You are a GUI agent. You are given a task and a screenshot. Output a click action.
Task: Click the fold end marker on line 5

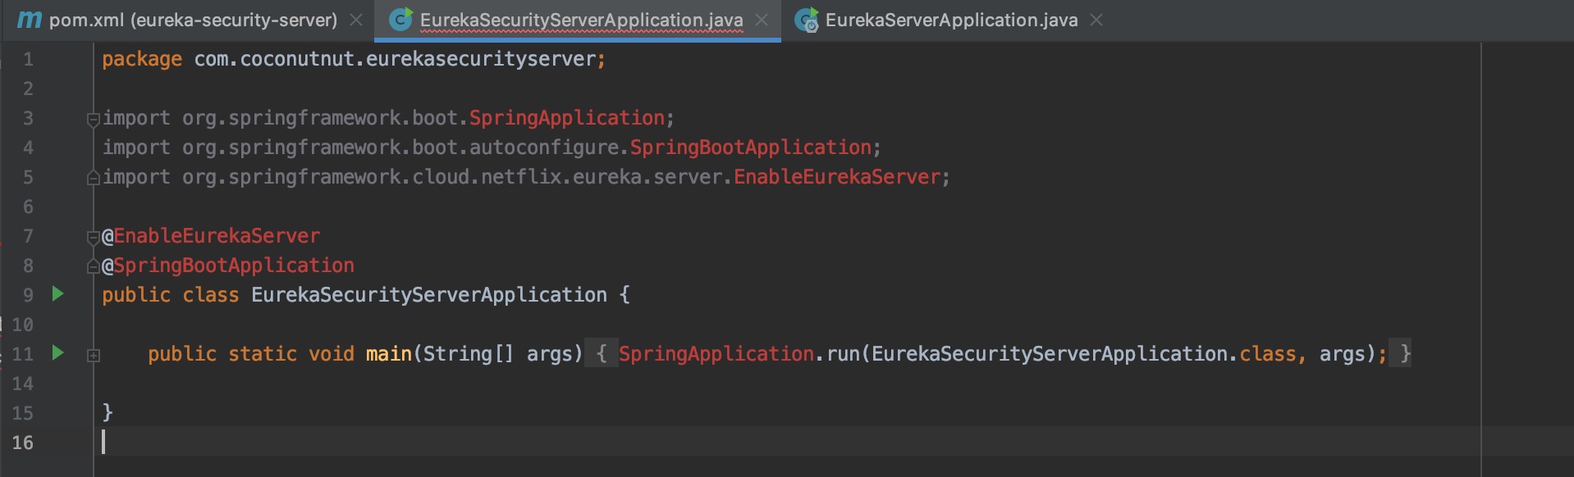point(93,178)
